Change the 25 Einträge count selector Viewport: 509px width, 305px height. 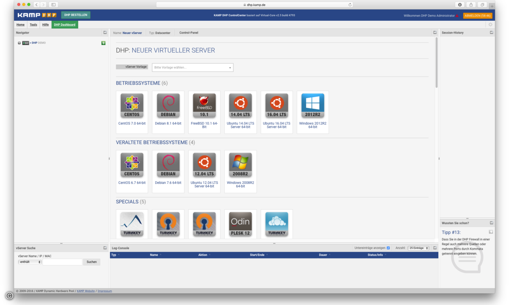click(419, 248)
